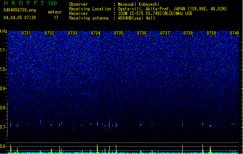Click the kHz axis unit label
This screenshot has width=243, height=154.
3,31
